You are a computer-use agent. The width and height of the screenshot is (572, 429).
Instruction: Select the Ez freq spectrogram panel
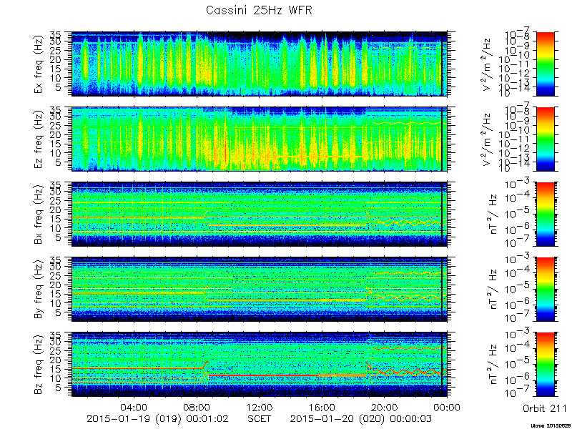(260, 139)
